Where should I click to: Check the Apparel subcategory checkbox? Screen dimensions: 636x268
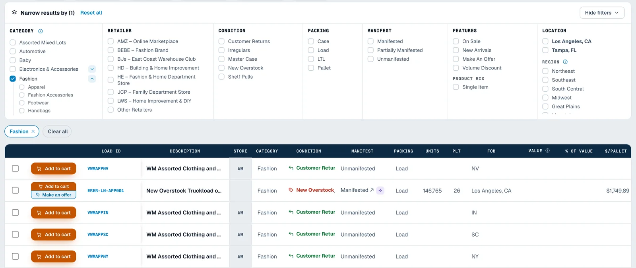point(22,87)
